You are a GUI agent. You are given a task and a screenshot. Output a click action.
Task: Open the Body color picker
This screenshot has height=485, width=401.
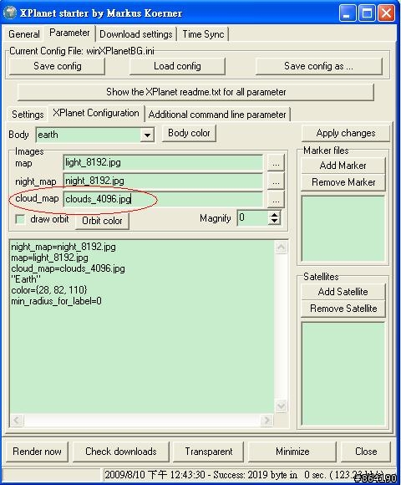coord(189,133)
